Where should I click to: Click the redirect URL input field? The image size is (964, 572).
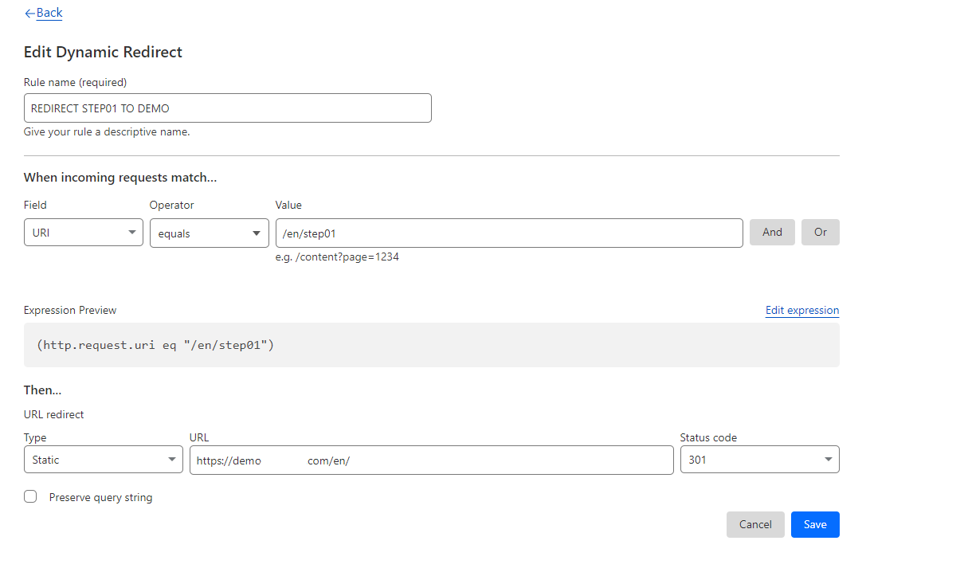click(431, 460)
